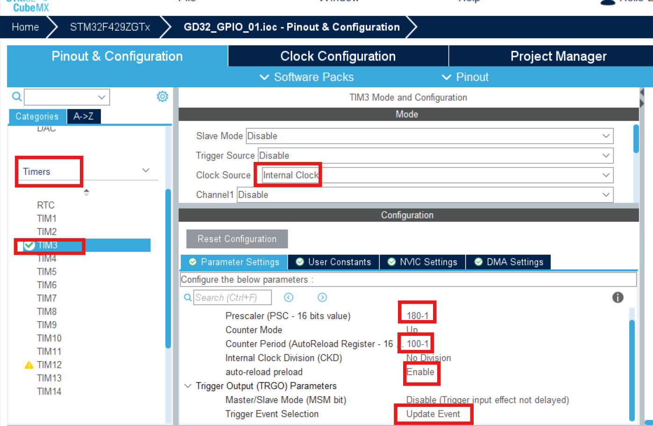Select the Categories view tab
The image size is (653, 426).
click(37, 116)
